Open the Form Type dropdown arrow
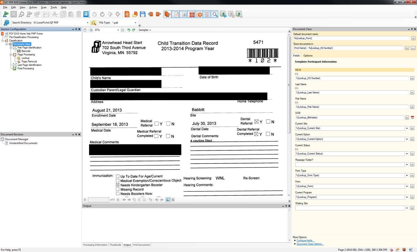Screen dimensions: 417x252 click(407, 176)
